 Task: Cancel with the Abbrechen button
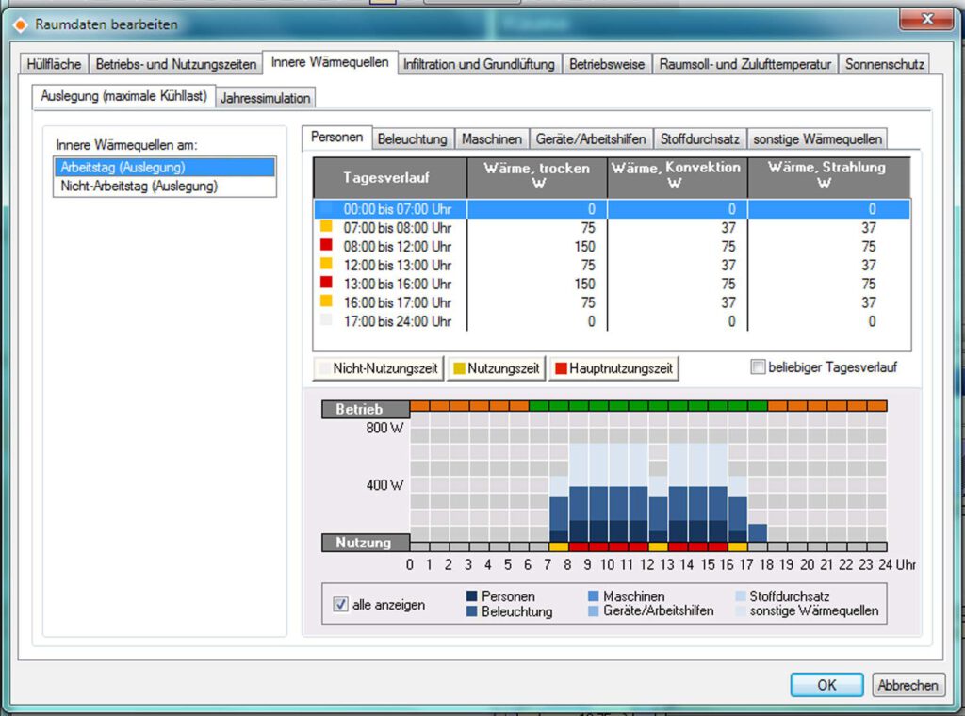[x=908, y=685]
